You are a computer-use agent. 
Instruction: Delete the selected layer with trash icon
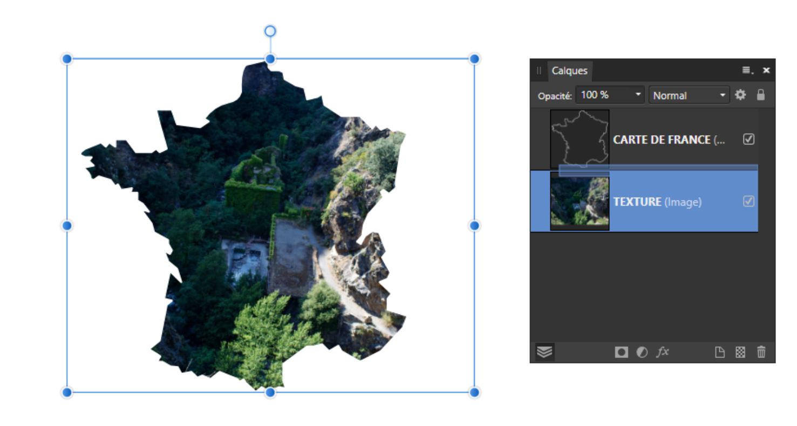click(761, 352)
